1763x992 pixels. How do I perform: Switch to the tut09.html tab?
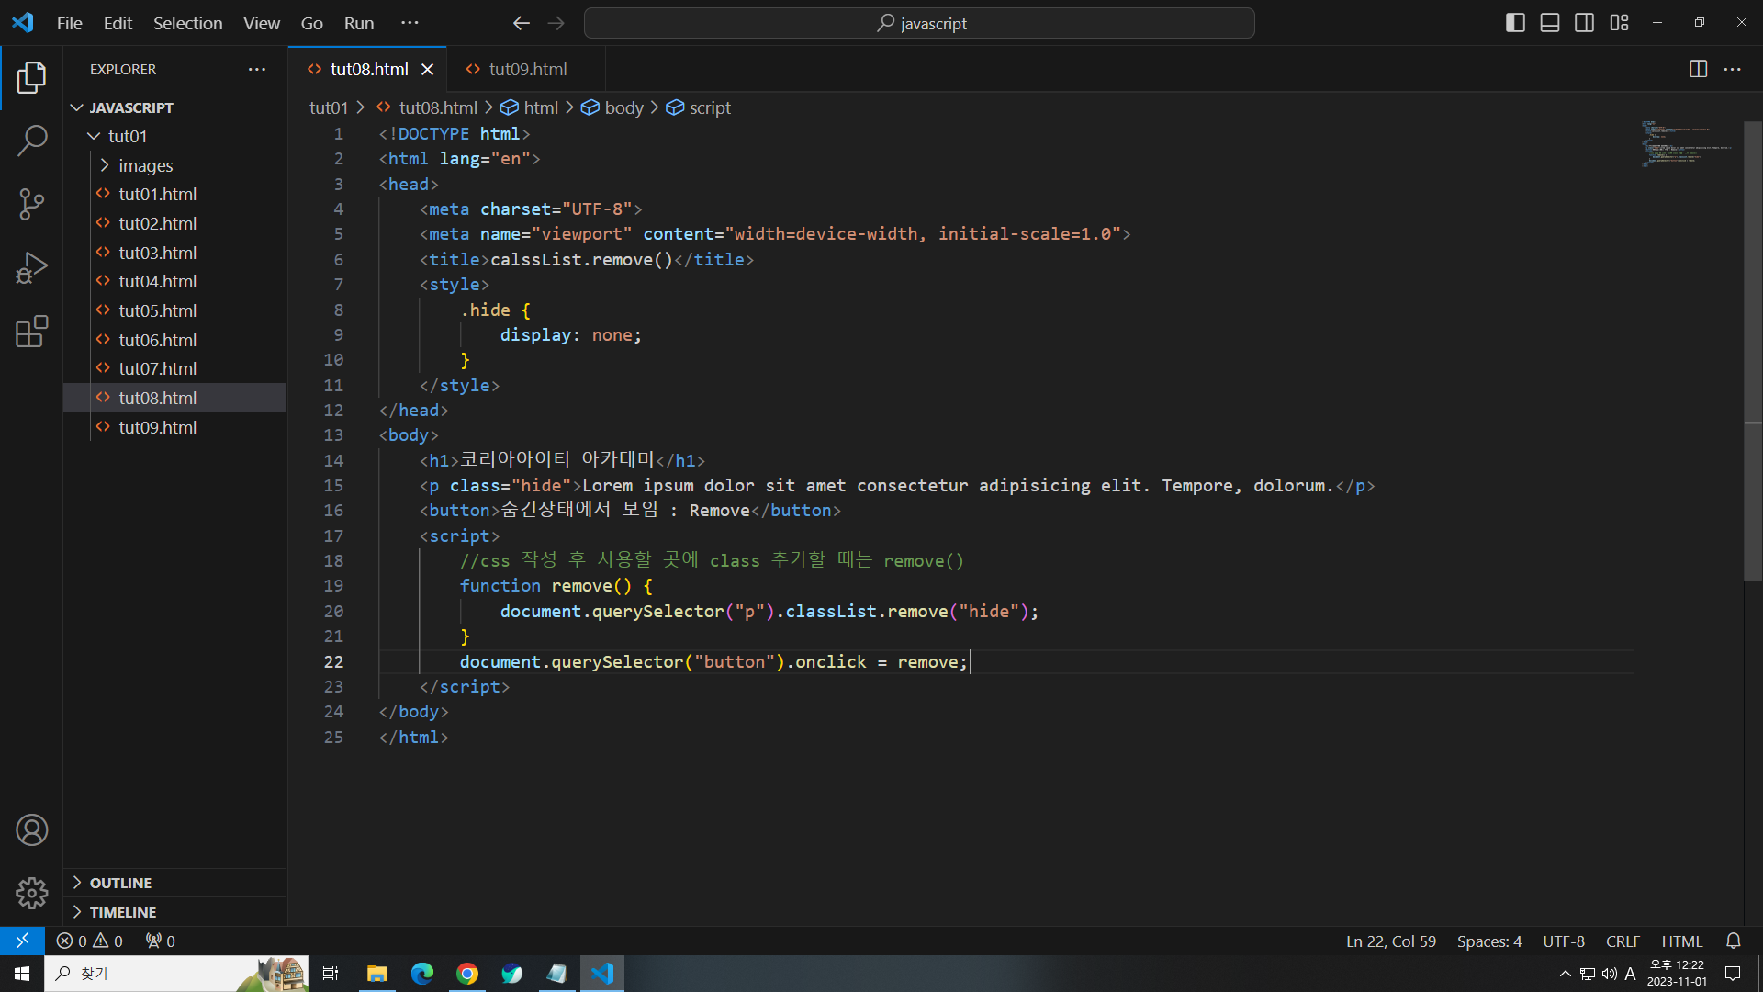[x=527, y=69]
